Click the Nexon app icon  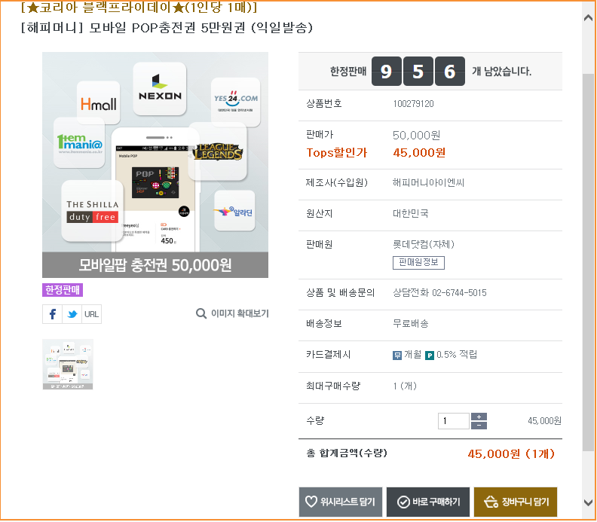(x=160, y=87)
